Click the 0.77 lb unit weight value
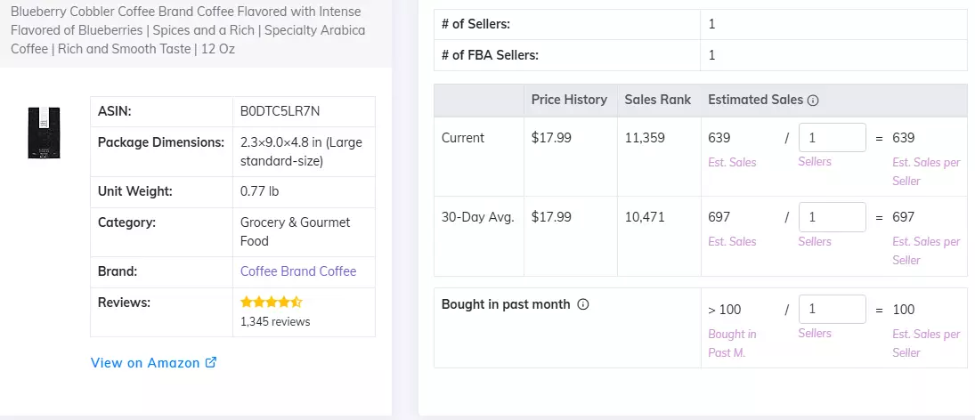 [259, 191]
